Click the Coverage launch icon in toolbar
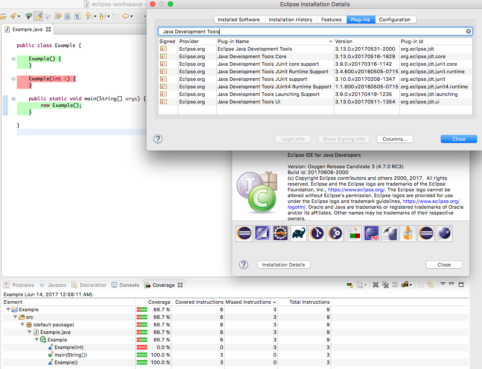 tap(28, 16)
